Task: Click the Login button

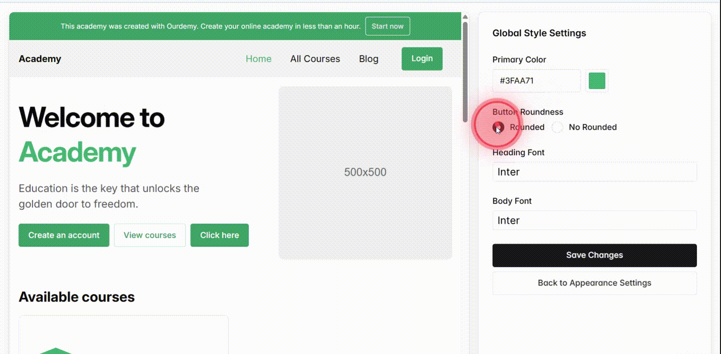Action: coord(422,58)
